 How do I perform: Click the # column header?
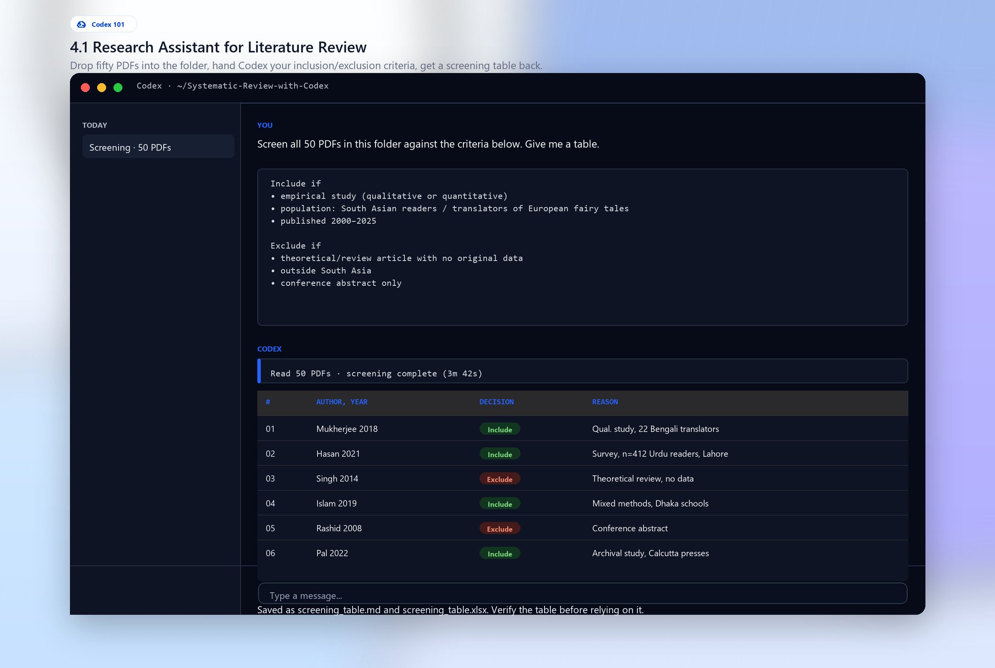pyautogui.click(x=268, y=402)
